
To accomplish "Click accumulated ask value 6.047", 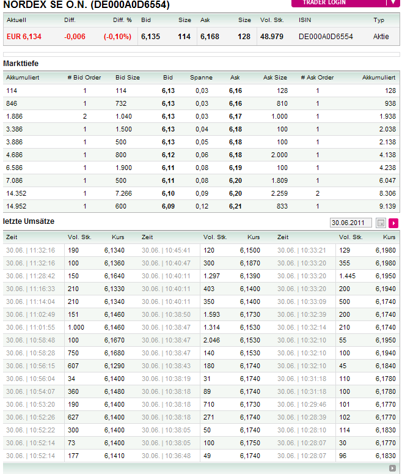I will (x=387, y=180).
